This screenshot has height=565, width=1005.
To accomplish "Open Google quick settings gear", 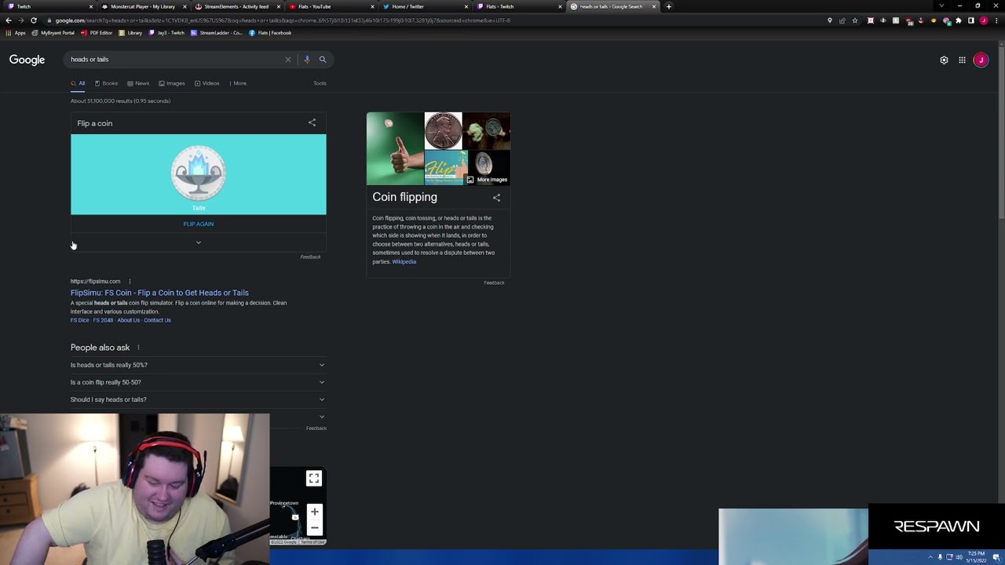I will 944,60.
